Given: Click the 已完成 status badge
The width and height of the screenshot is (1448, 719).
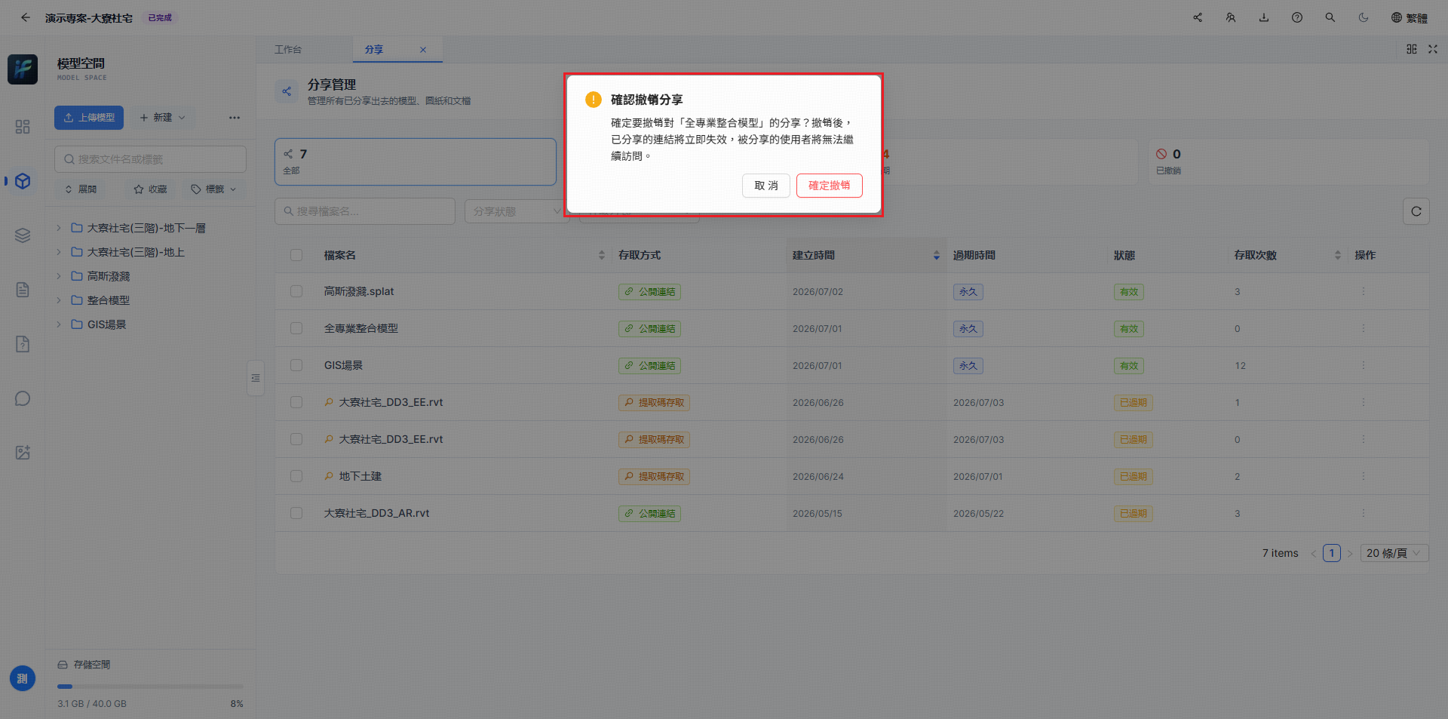Looking at the screenshot, I should (x=160, y=17).
